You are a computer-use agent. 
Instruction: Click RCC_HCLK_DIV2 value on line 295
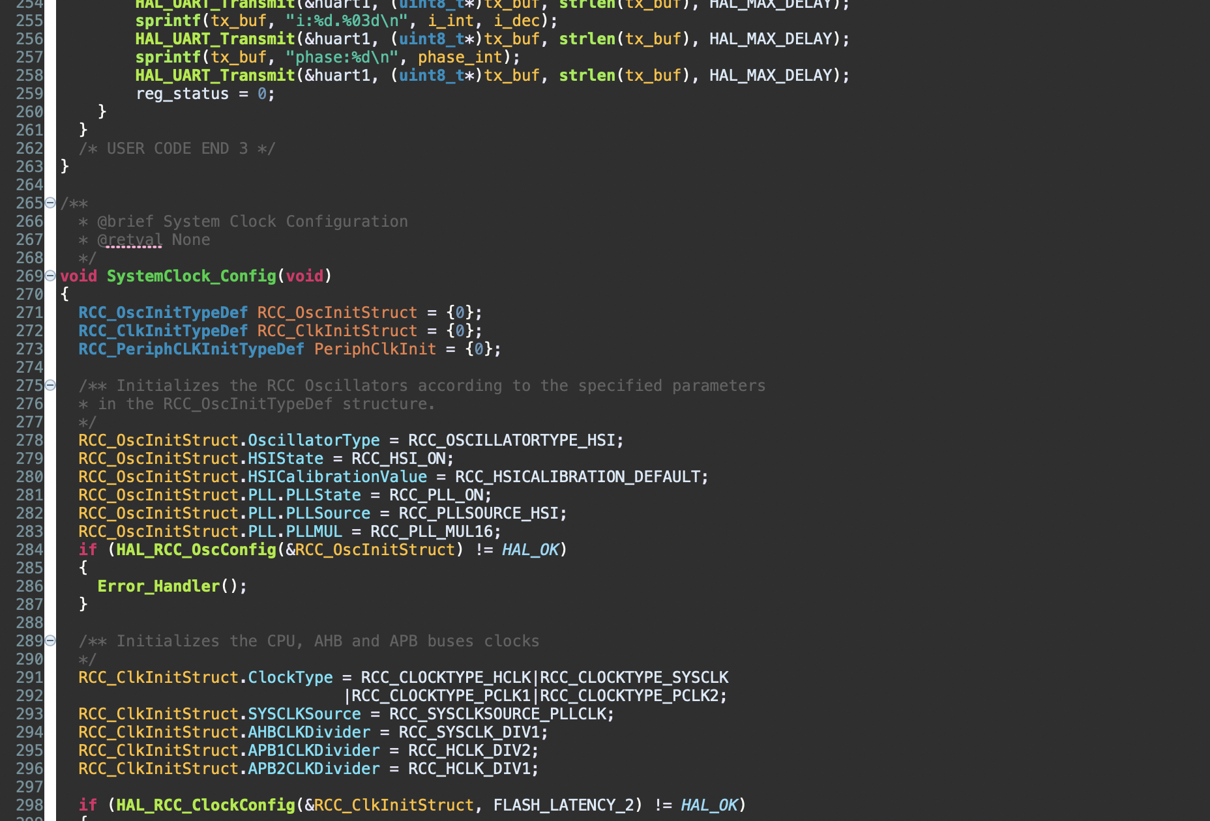pos(469,751)
